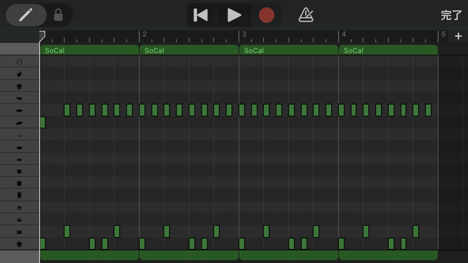
Task: Select the hi-hat note on bar 3 downbeat
Action: click(x=242, y=110)
